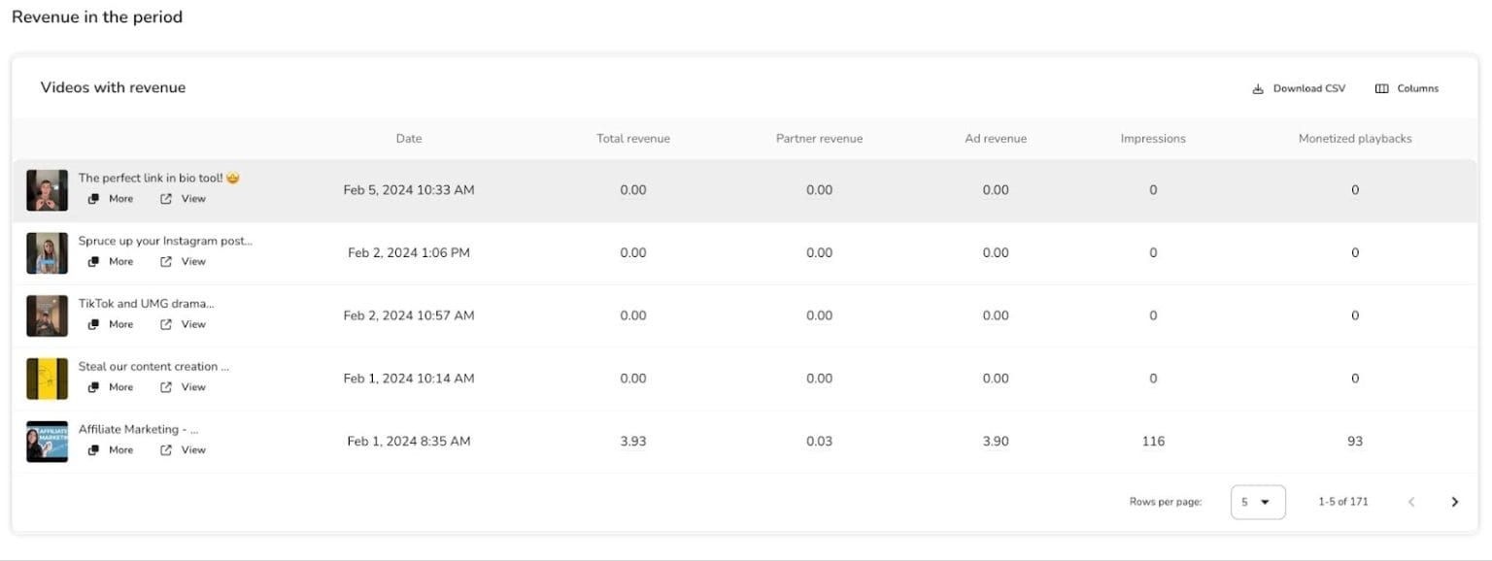
Task: Click View icon for 'Steal our content creation'
Action: pyautogui.click(x=166, y=387)
